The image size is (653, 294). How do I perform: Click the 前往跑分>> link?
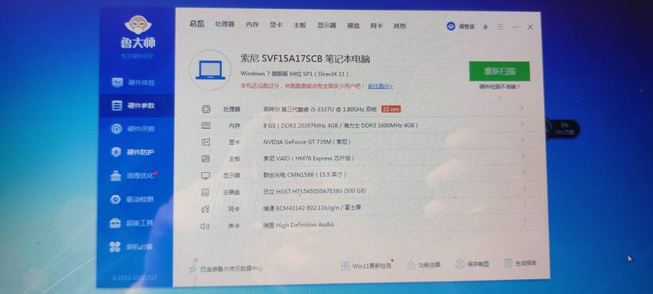point(380,86)
